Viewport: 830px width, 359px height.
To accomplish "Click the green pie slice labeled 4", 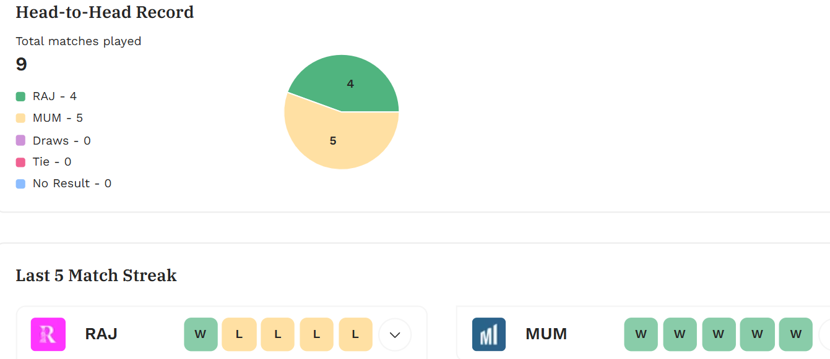I will click(x=350, y=84).
